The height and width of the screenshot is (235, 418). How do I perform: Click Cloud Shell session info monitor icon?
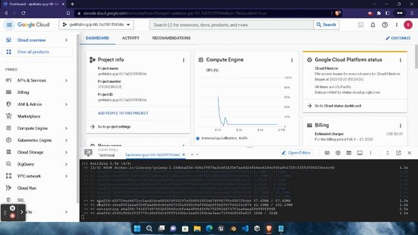(360, 153)
